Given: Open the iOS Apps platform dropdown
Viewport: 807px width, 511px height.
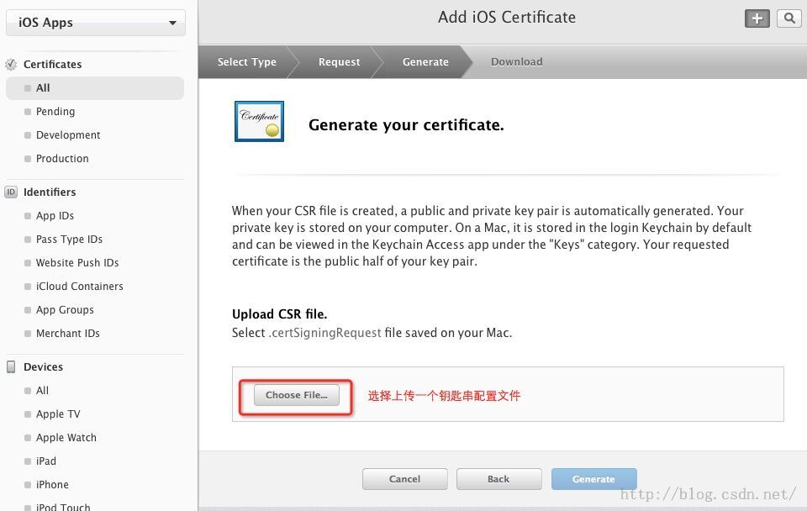Looking at the screenshot, I should (96, 23).
